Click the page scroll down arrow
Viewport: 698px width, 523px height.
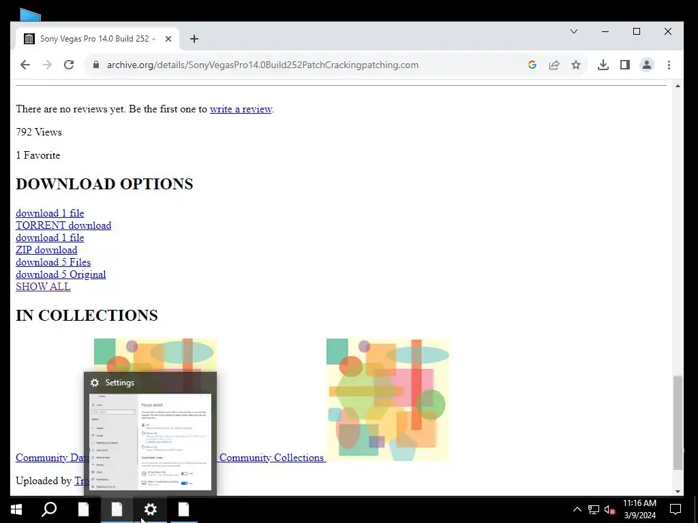pyautogui.click(x=678, y=492)
